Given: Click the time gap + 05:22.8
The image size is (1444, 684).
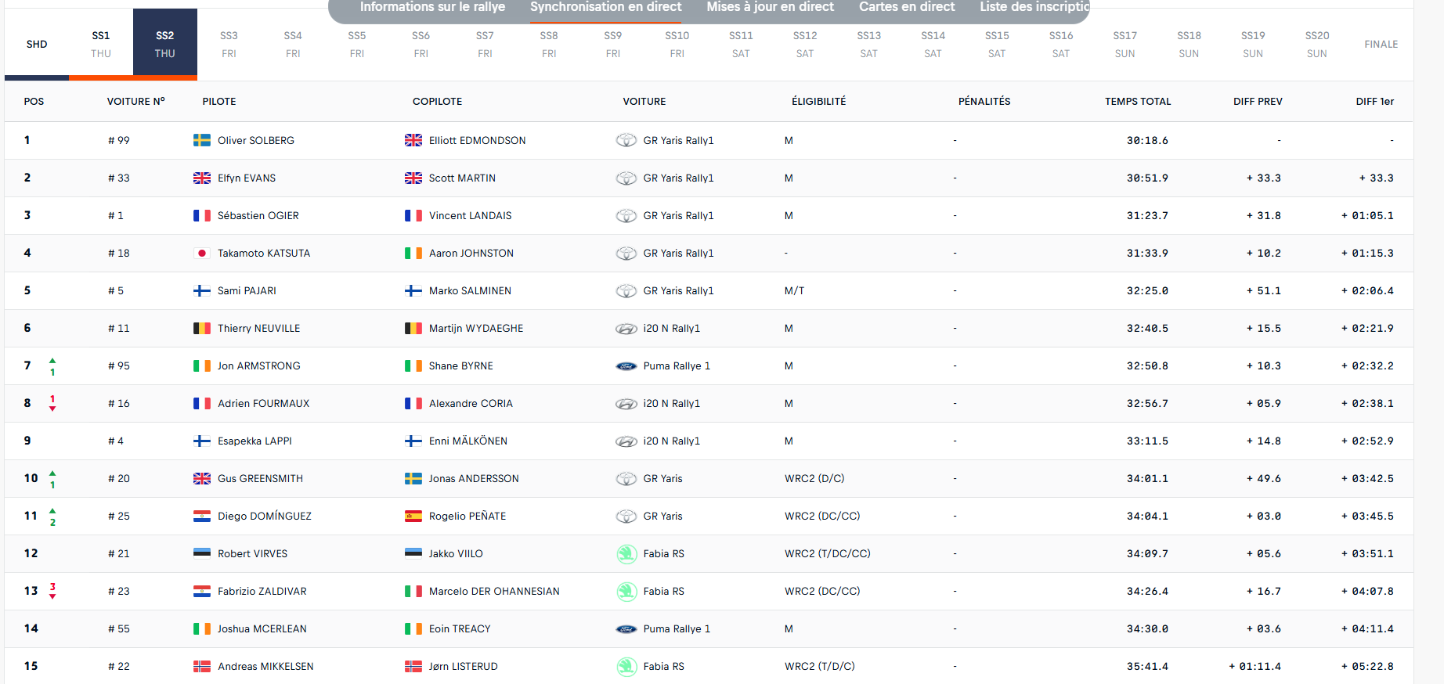Looking at the screenshot, I should point(1367,667).
